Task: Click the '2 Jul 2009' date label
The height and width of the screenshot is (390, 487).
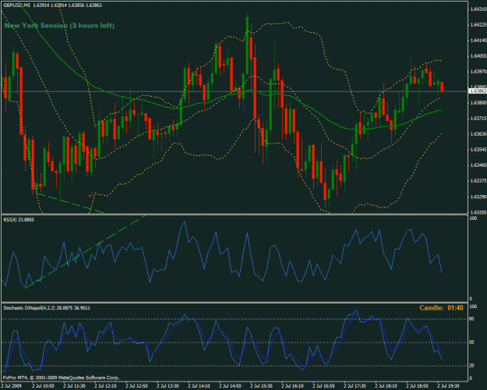Action: coord(11,386)
